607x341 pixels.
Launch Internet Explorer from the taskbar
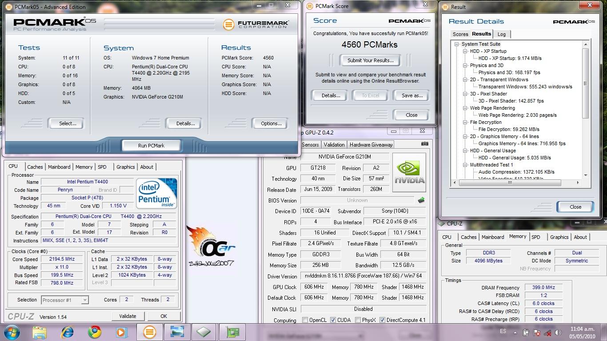coord(67,332)
